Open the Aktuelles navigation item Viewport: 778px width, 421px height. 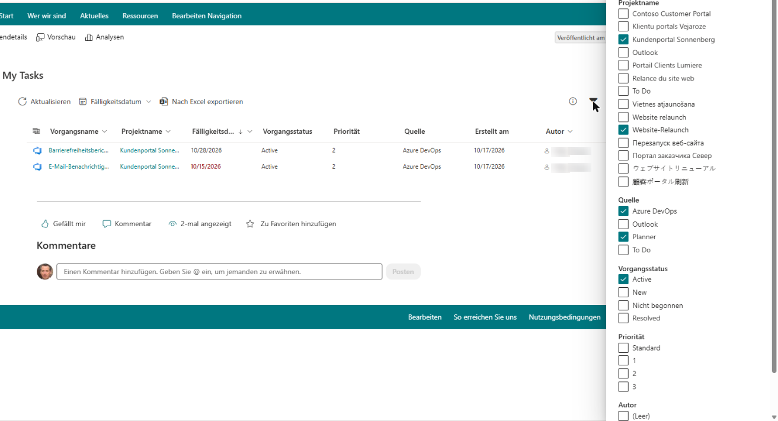pos(94,16)
